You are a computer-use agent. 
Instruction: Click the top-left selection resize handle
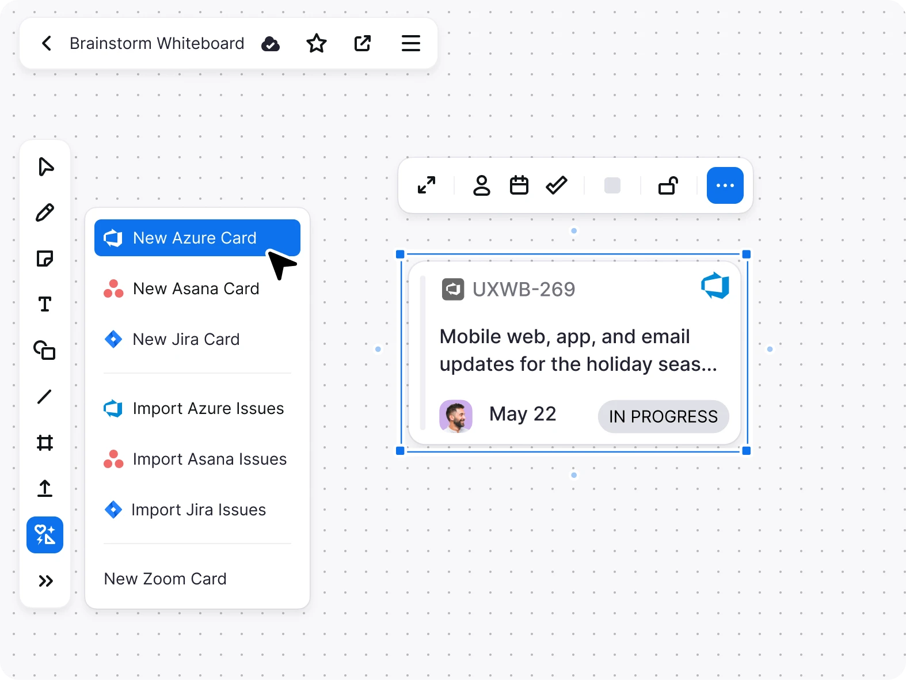pos(400,254)
